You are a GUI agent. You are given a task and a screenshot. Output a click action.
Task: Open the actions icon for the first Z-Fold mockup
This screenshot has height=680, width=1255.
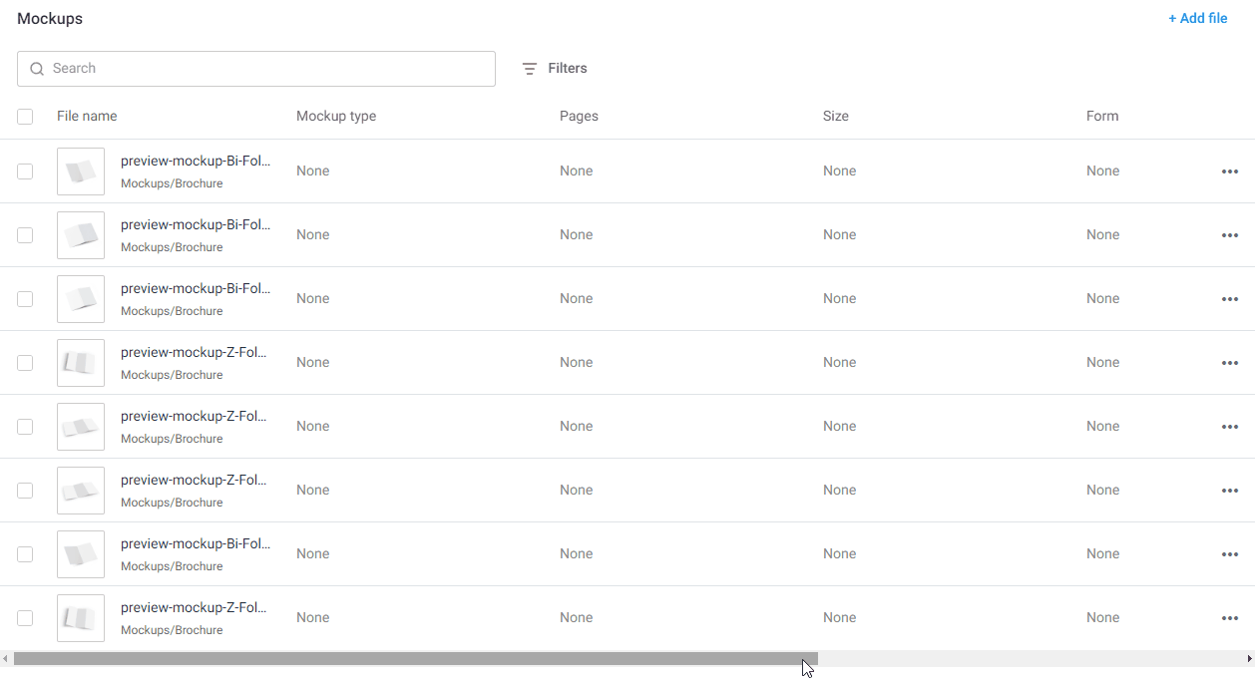pos(1229,363)
